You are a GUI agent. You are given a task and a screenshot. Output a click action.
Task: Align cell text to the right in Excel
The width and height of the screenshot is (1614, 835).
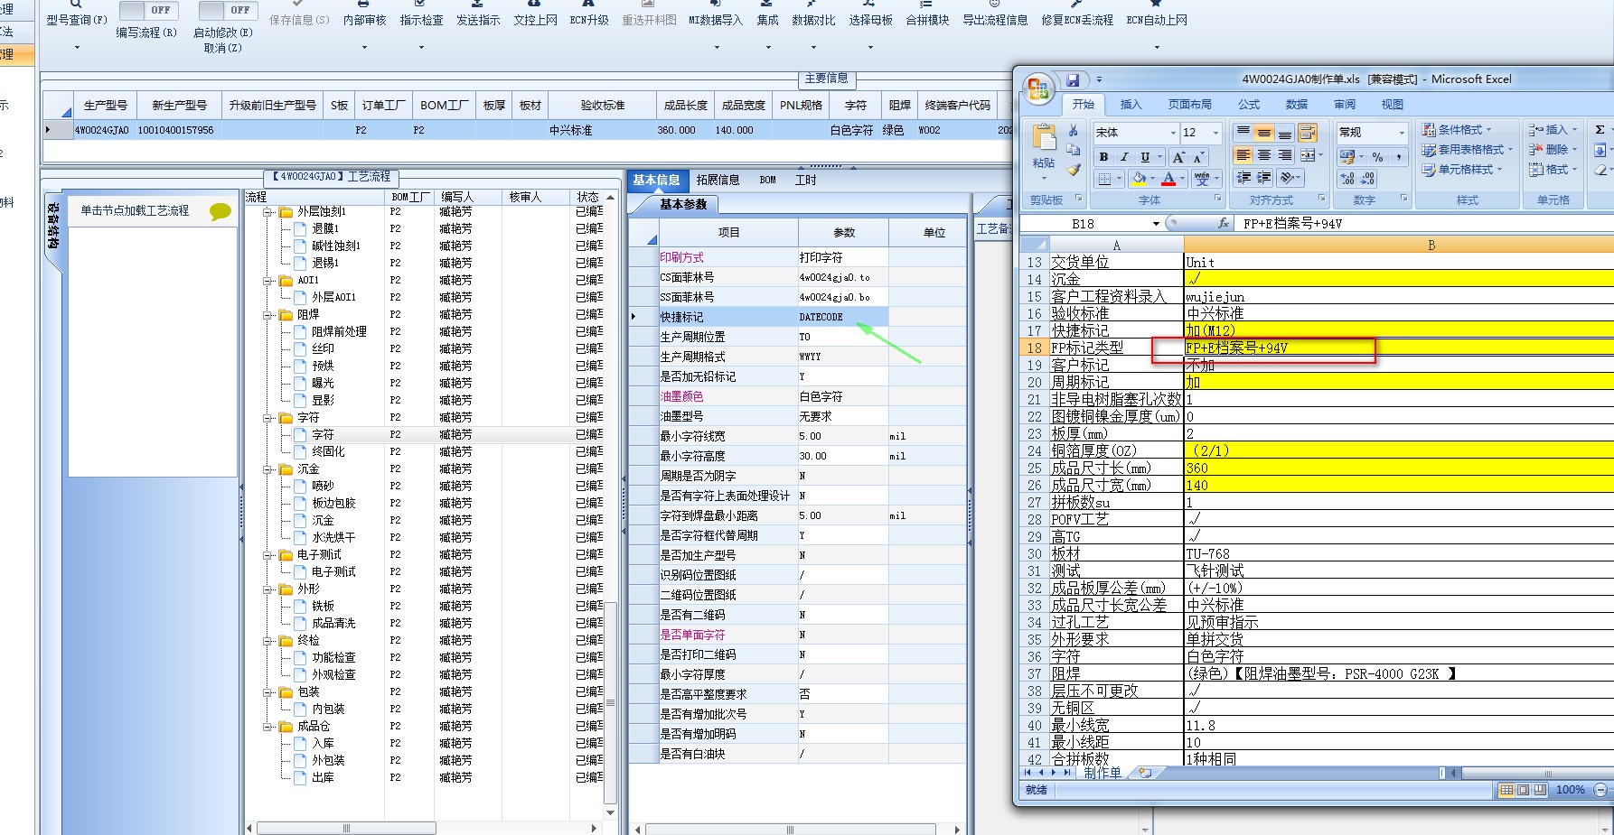click(1285, 155)
